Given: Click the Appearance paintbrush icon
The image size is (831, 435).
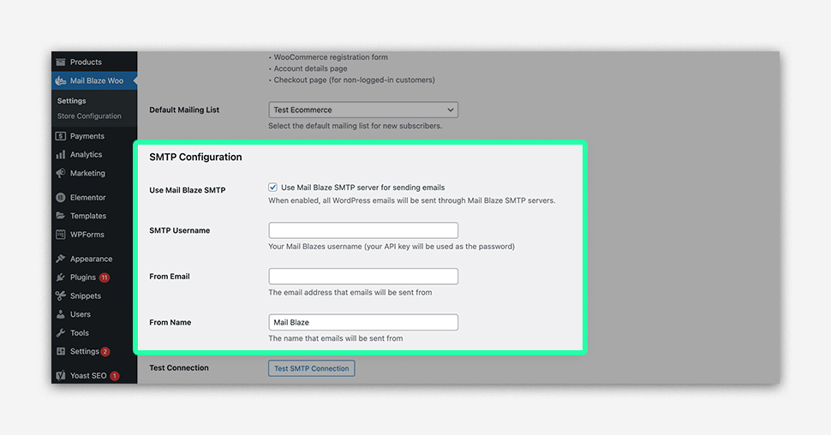Looking at the screenshot, I should click(x=61, y=259).
